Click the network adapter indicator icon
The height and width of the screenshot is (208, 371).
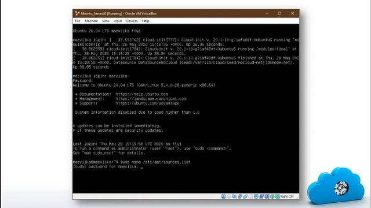click(x=239, y=196)
